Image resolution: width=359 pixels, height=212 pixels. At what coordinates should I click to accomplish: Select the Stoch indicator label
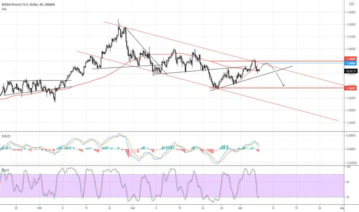(x=5, y=170)
